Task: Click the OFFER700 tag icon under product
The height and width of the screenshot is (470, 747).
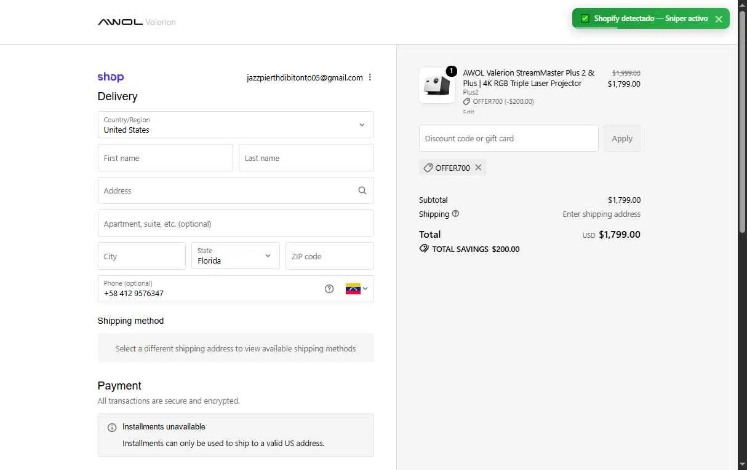Action: tap(467, 101)
